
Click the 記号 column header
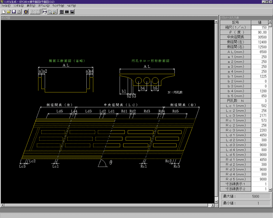click(x=236, y=22)
